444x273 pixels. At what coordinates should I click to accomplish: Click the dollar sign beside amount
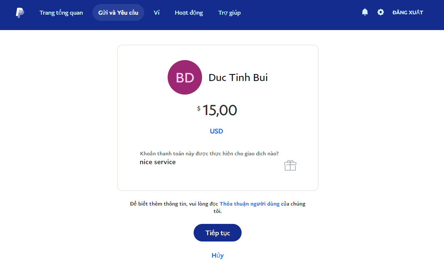pos(199,108)
